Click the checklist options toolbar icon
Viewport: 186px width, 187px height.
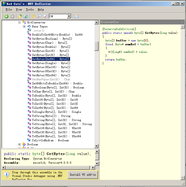coord(45,16)
